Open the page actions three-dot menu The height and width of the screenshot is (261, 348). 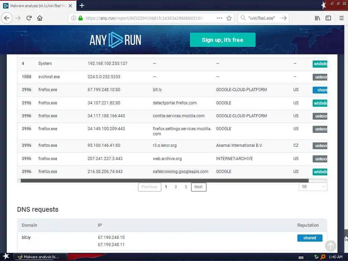tap(219, 18)
